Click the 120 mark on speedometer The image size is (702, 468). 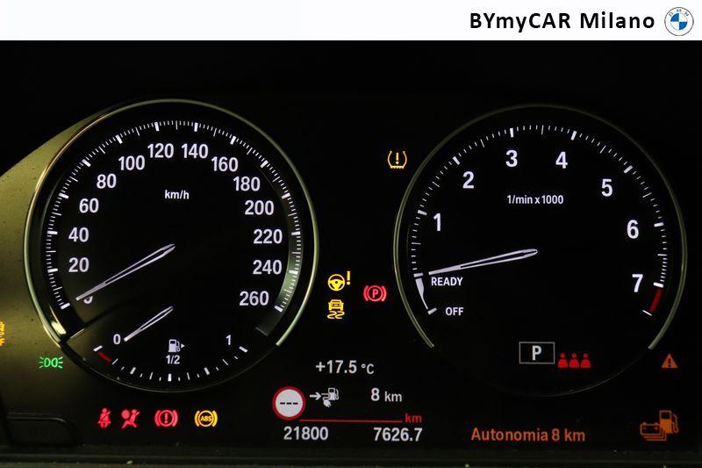pos(161,151)
